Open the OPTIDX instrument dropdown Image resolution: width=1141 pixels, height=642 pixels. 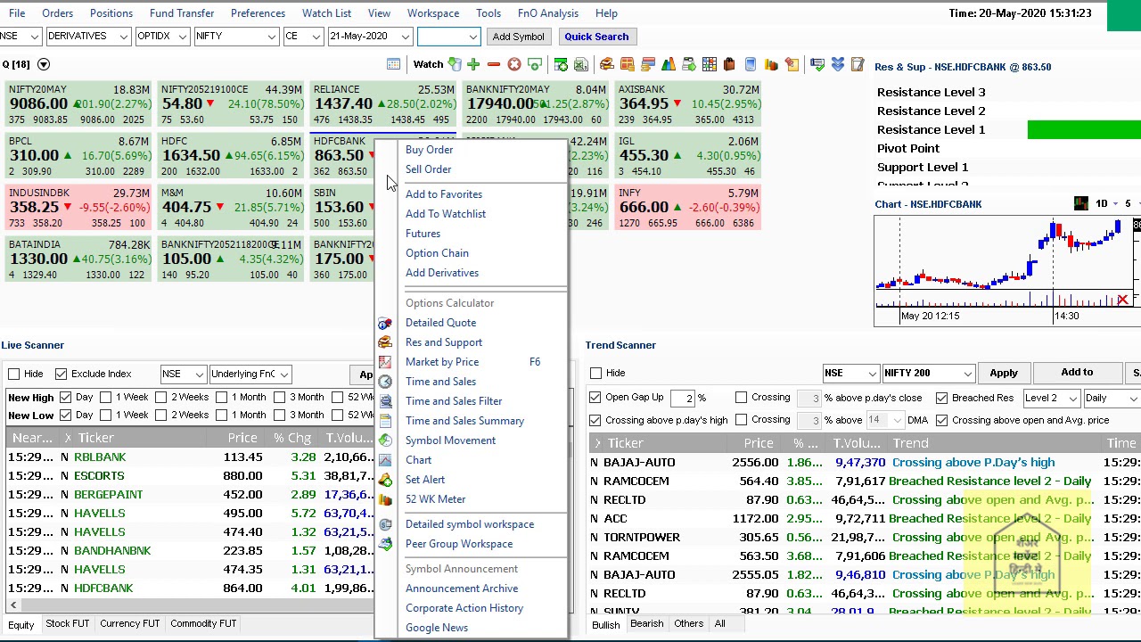161,37
